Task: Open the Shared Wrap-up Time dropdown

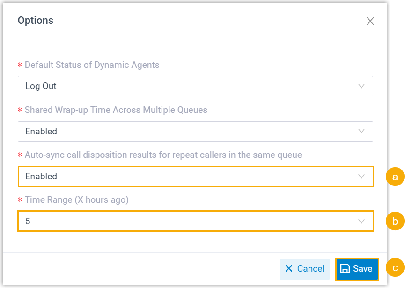Action: (195, 132)
